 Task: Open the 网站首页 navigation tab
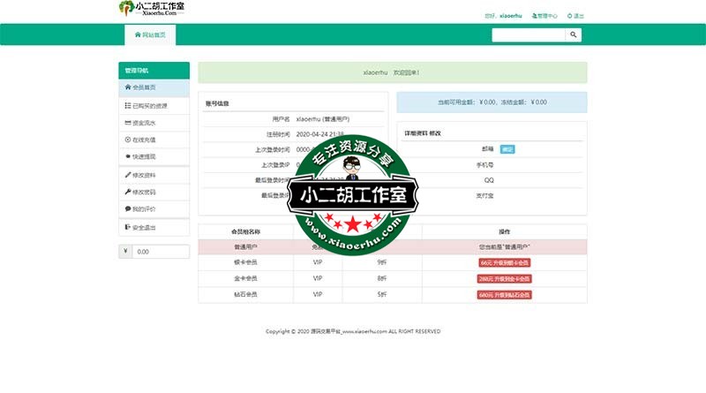click(x=150, y=35)
